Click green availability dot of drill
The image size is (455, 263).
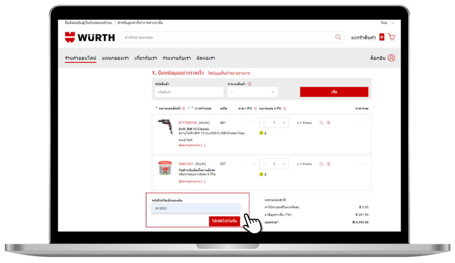261,133
